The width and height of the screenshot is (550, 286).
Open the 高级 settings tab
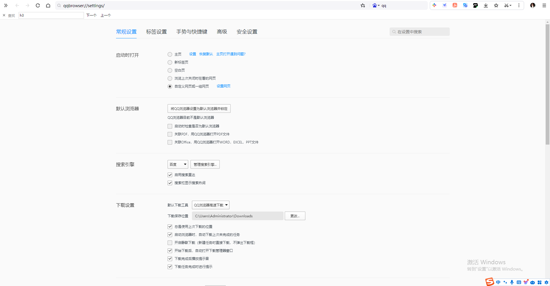(x=222, y=32)
